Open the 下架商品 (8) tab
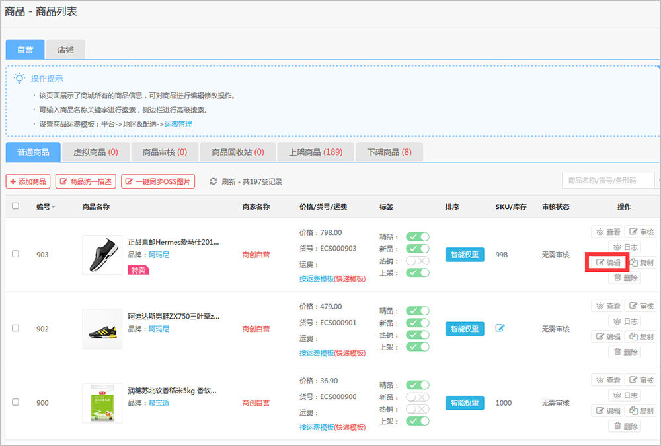 [x=389, y=152]
